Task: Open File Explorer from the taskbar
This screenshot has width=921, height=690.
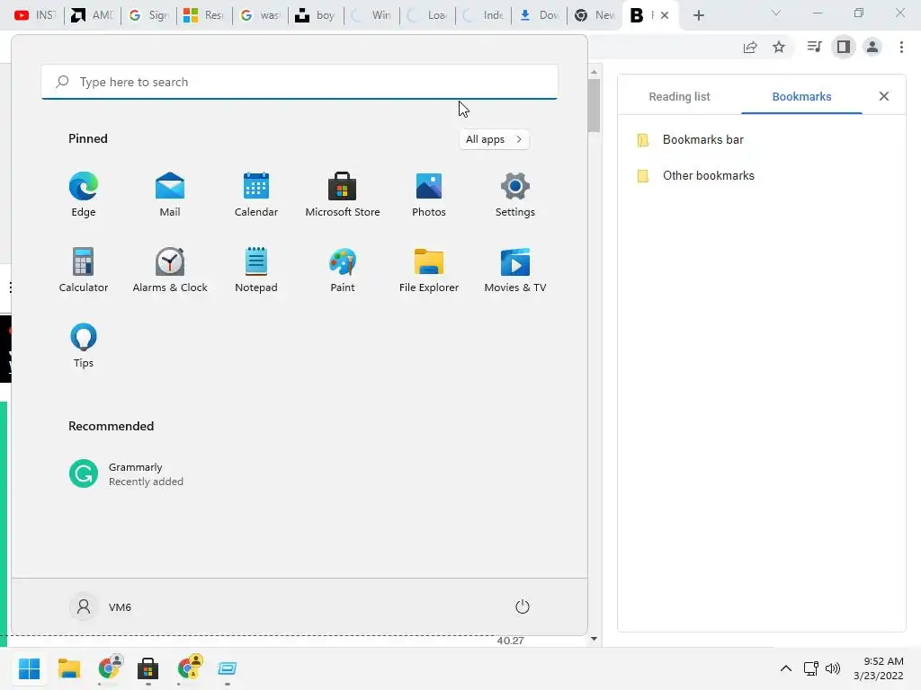Action: point(68,668)
